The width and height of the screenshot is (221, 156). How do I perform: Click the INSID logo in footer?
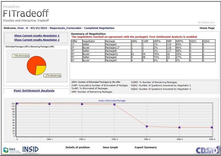pos(30,150)
